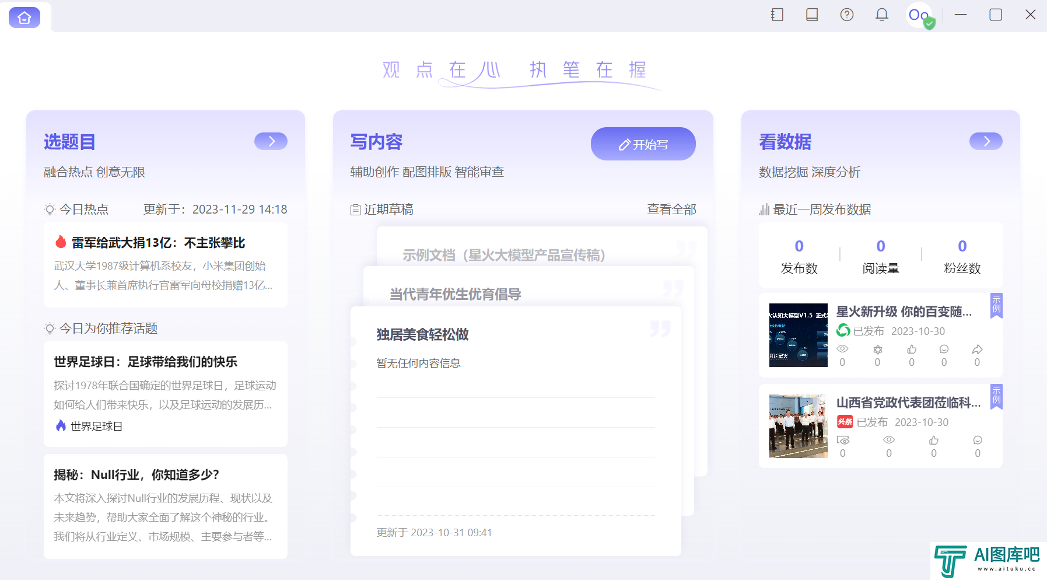
Task: Click comment icon on 星火新升级 article
Action: click(944, 349)
